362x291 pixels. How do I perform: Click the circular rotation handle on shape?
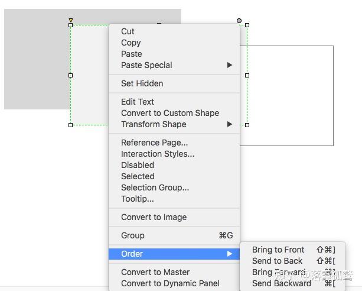coord(239,21)
